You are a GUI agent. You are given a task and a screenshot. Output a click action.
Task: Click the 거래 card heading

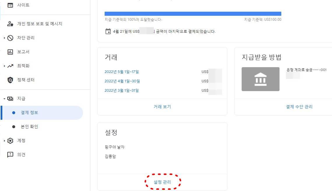(x=111, y=57)
